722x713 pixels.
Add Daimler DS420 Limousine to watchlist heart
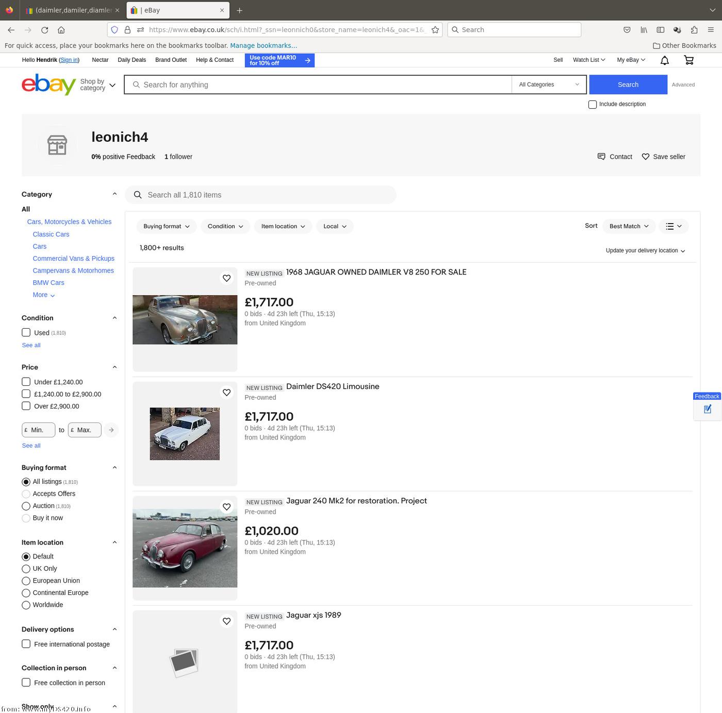[226, 393]
